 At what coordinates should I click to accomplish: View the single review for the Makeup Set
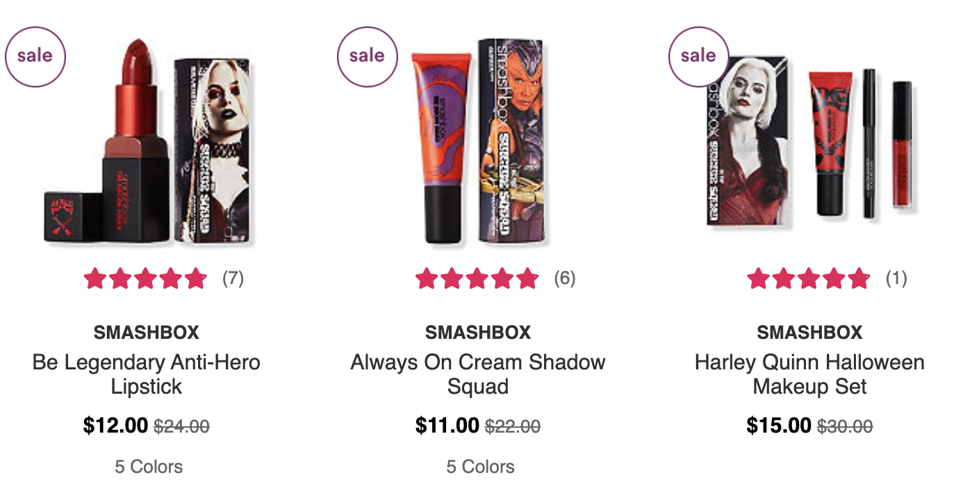point(896,278)
